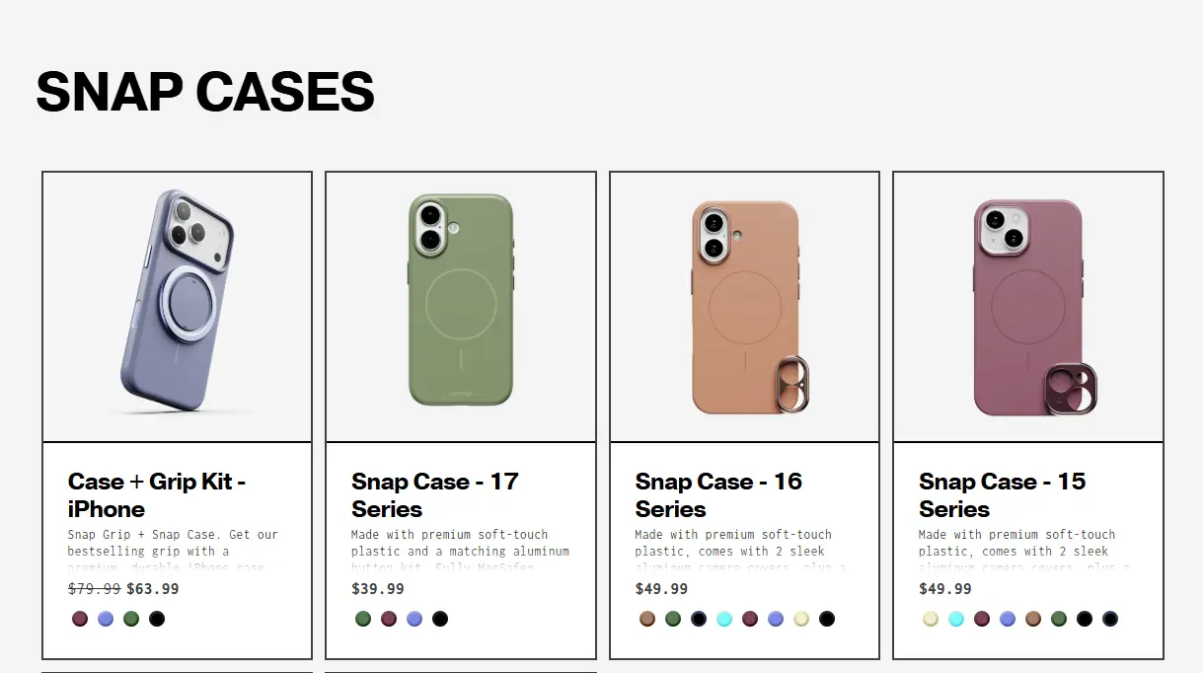
Task: Choose the burgundy swatch on Case + Grip Kit
Action: coord(79,619)
